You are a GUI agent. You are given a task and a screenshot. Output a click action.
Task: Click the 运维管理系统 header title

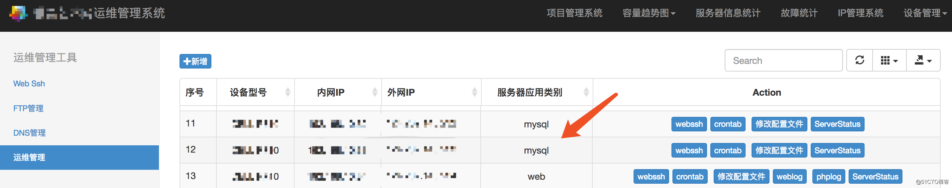click(129, 13)
